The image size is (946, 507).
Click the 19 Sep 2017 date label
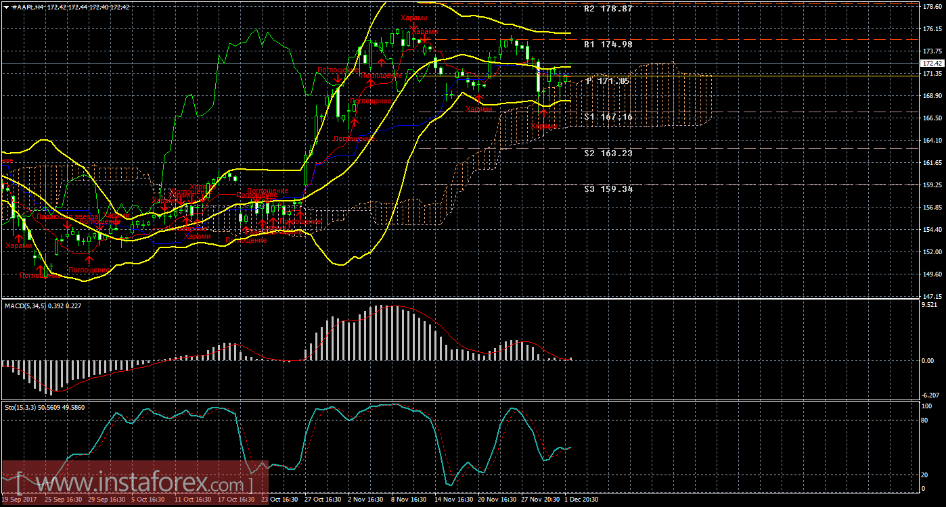(20, 500)
